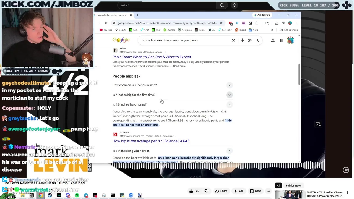Open the red shield extension icon
The image size is (354, 199).
point(231,23)
